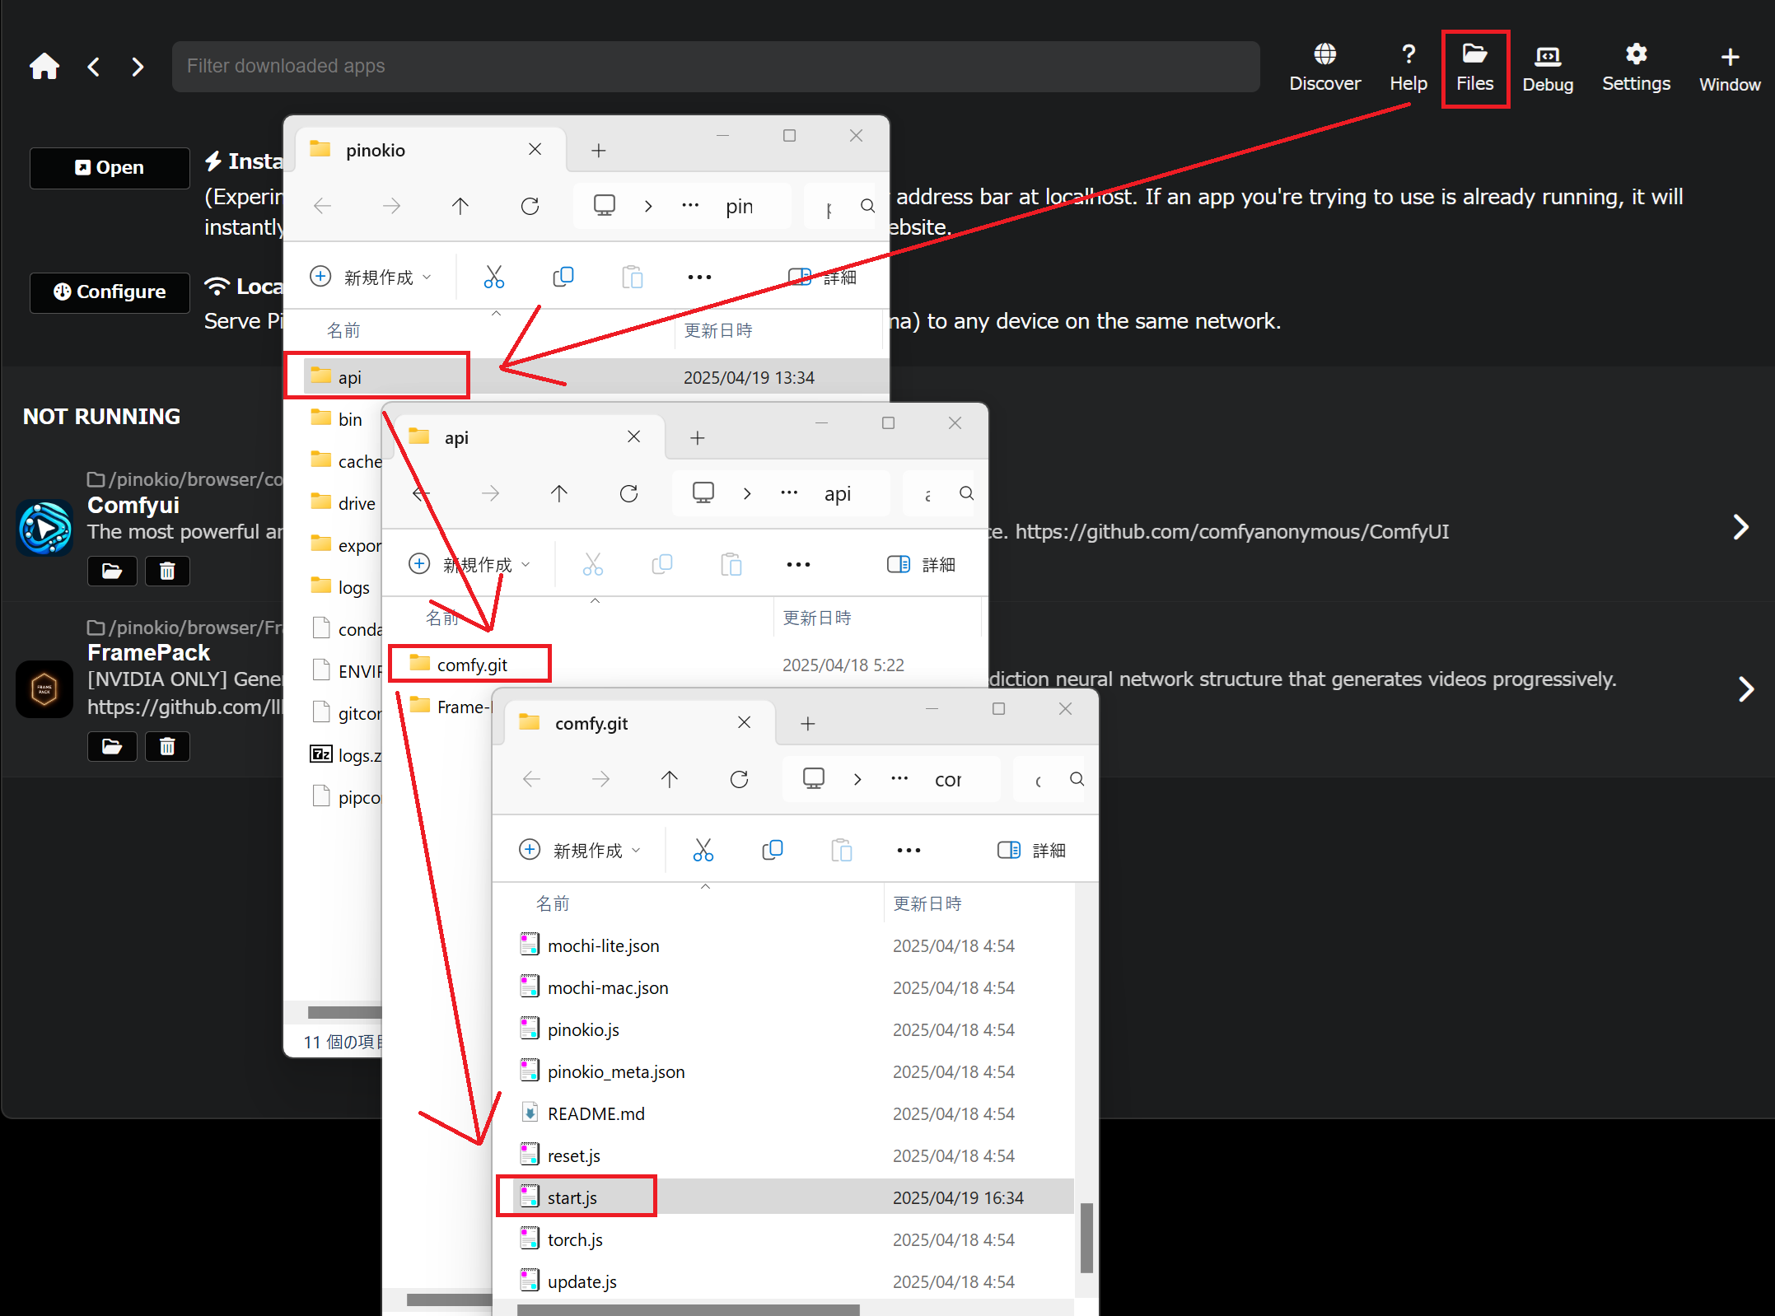Open FramePack folder icon button
Image resolution: width=1775 pixels, height=1316 pixels.
point(112,746)
